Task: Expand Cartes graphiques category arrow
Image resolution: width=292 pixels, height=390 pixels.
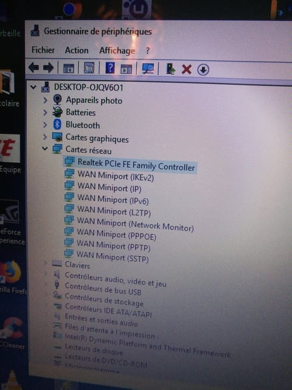Action: pos(45,137)
